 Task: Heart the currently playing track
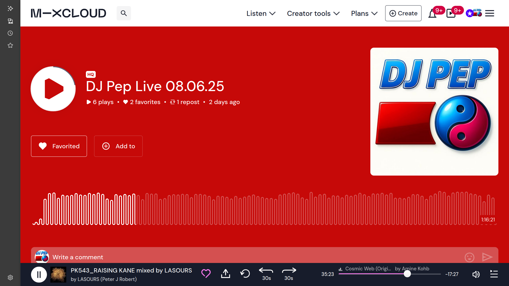pyautogui.click(x=206, y=274)
